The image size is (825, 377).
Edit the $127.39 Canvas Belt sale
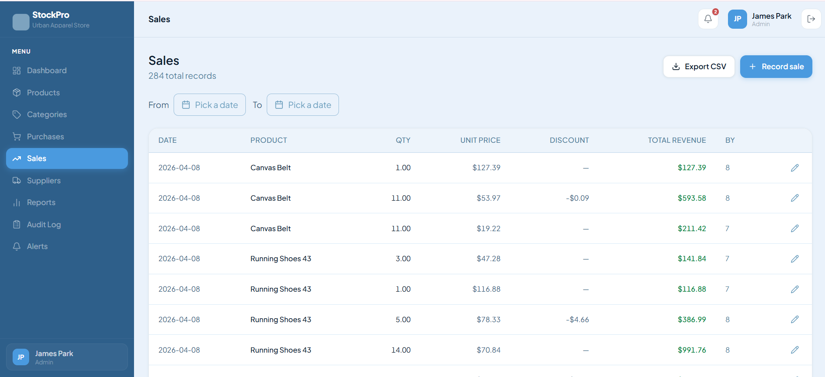coord(795,168)
